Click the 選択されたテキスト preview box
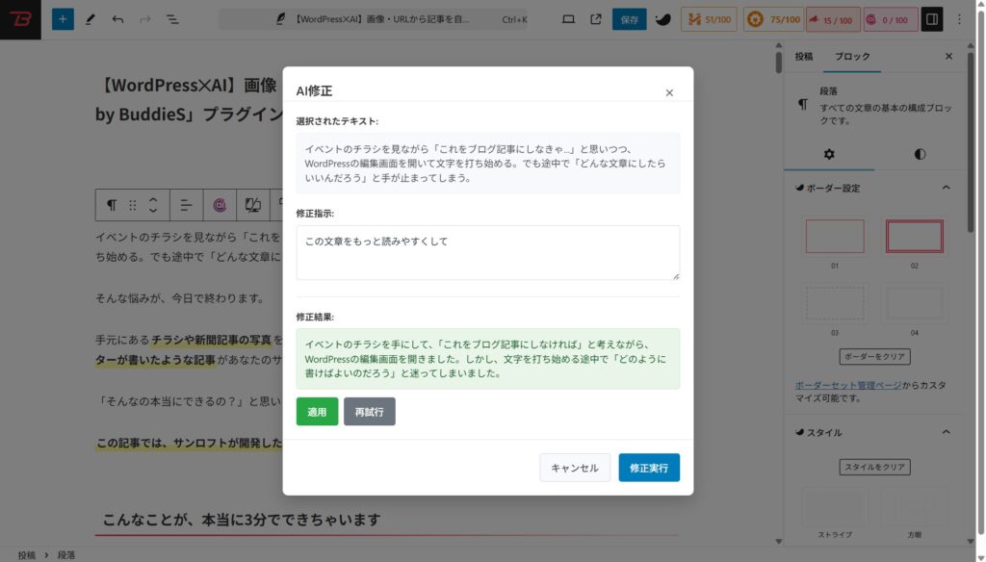The height and width of the screenshot is (562, 986). [x=488, y=163]
